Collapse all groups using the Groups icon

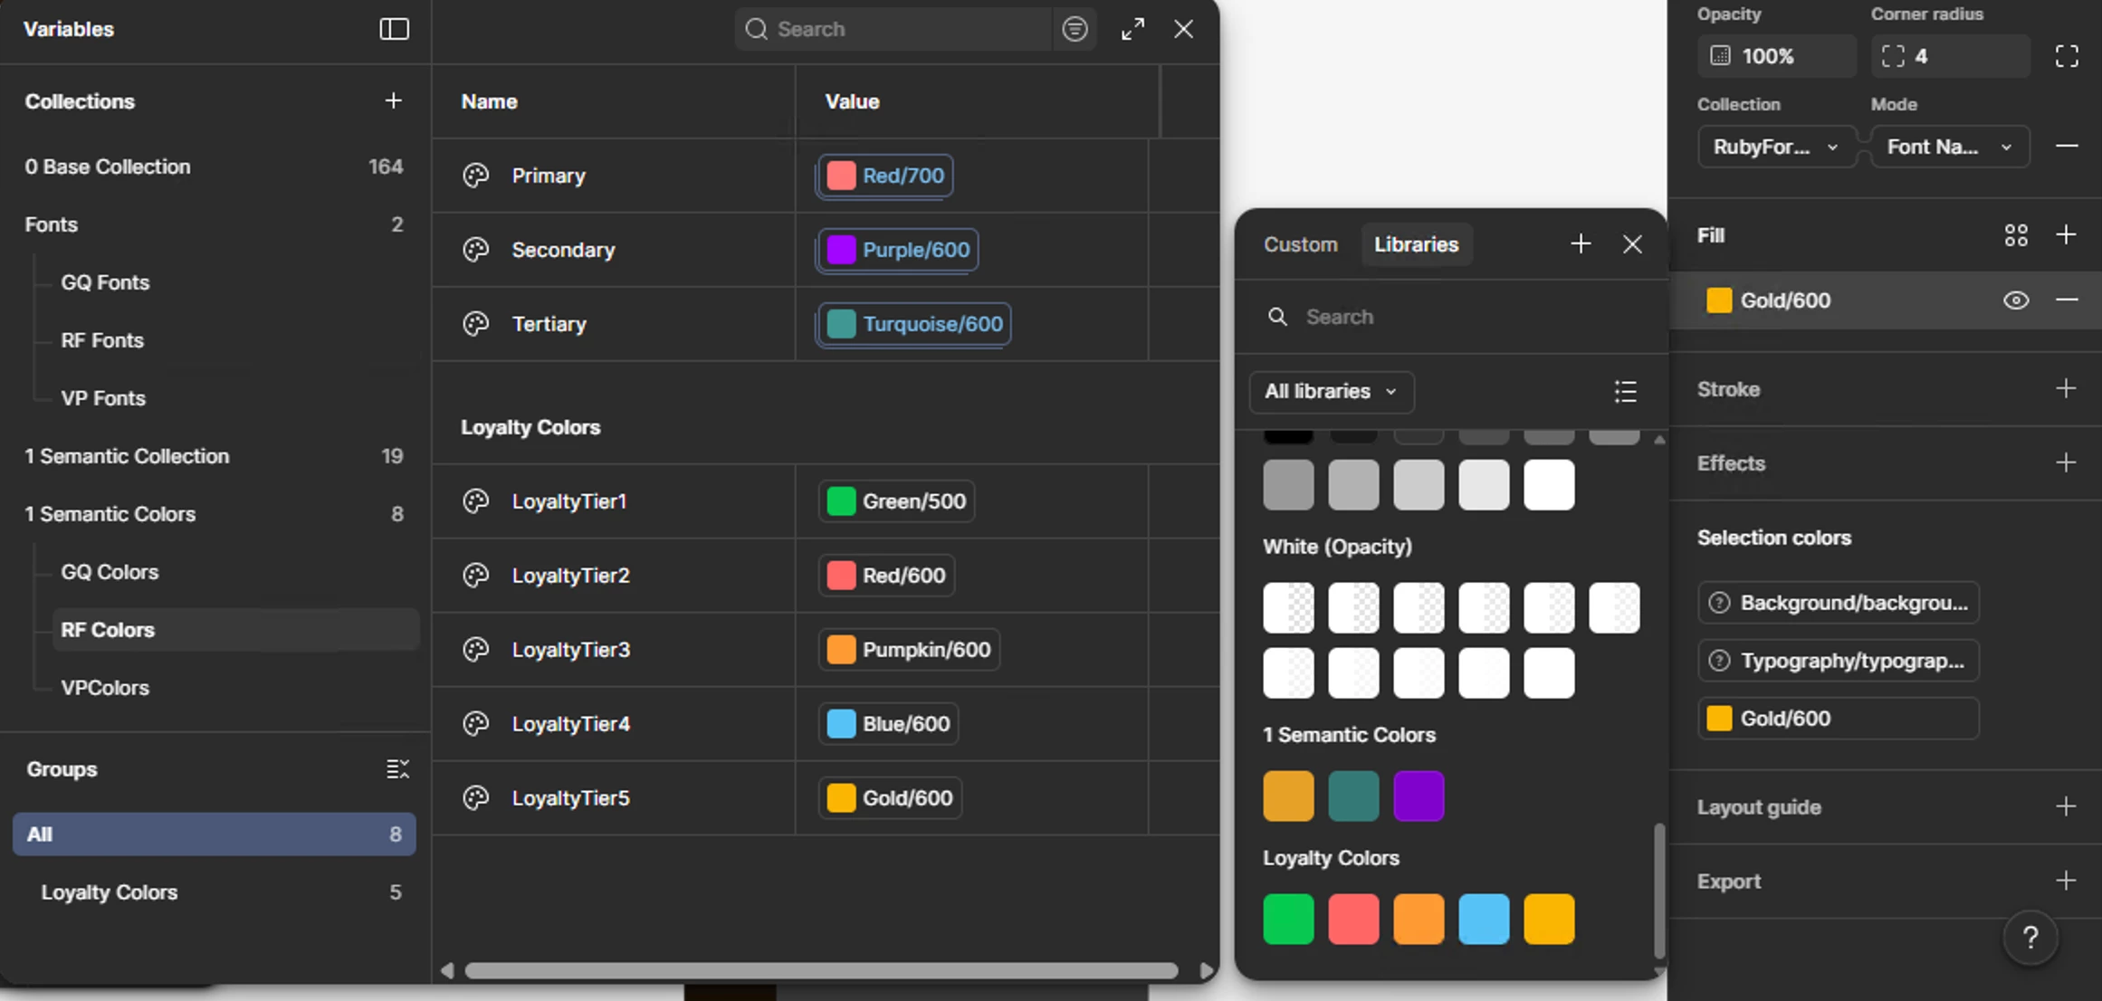tap(397, 769)
